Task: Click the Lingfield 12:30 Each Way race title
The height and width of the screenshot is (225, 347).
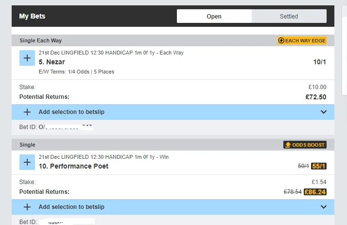Action: click(x=111, y=53)
